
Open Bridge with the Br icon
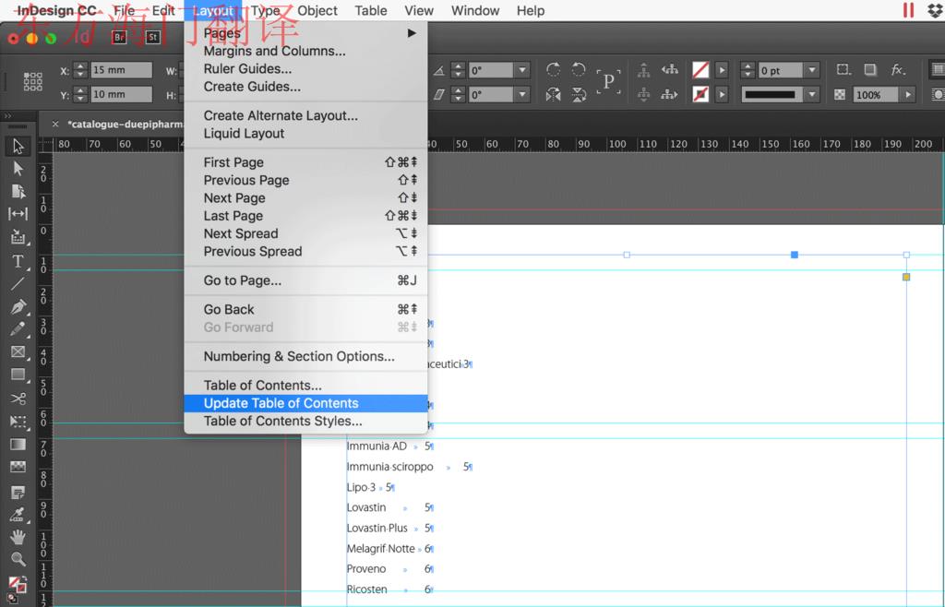tap(119, 37)
